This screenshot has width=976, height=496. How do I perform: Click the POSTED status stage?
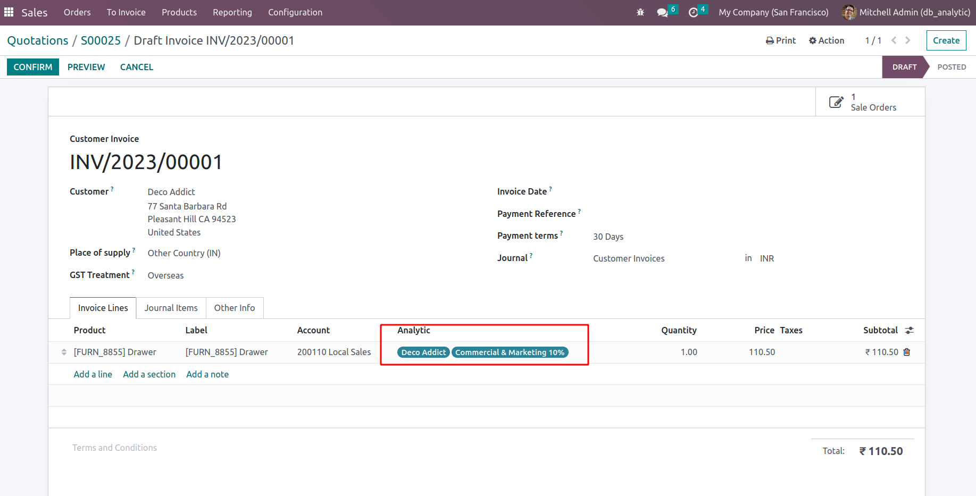tap(952, 67)
